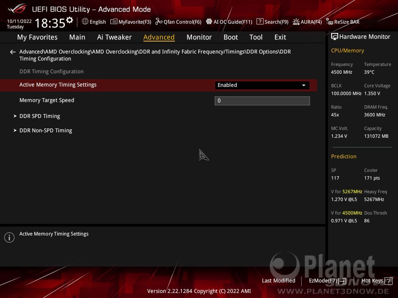
Task: Open the My Favorites tab
Action: click(37, 37)
